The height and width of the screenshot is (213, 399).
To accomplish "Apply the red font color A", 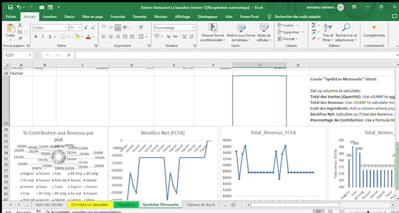I will (x=88, y=37).
